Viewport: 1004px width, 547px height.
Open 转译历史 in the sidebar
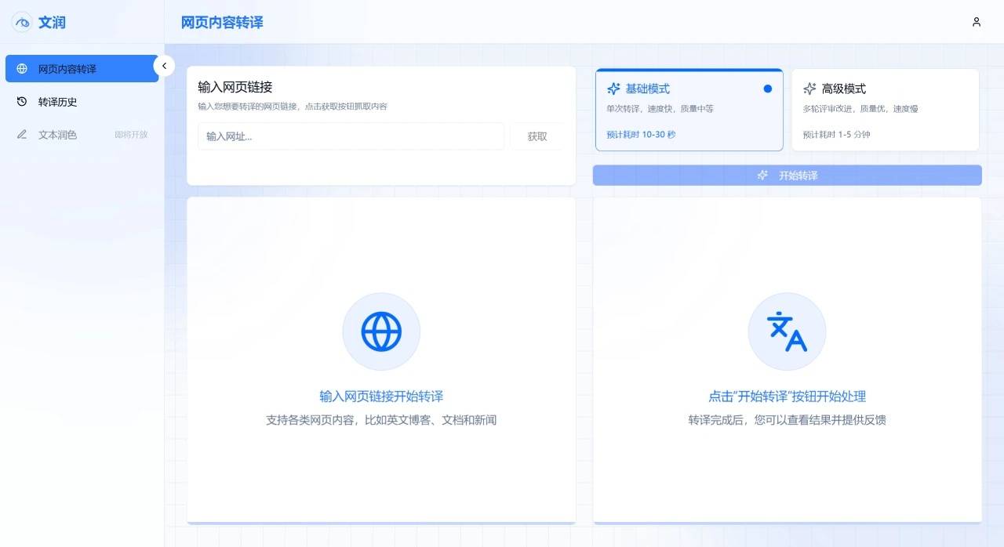tap(82, 102)
